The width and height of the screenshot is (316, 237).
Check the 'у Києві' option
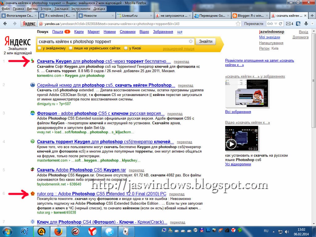126,48
